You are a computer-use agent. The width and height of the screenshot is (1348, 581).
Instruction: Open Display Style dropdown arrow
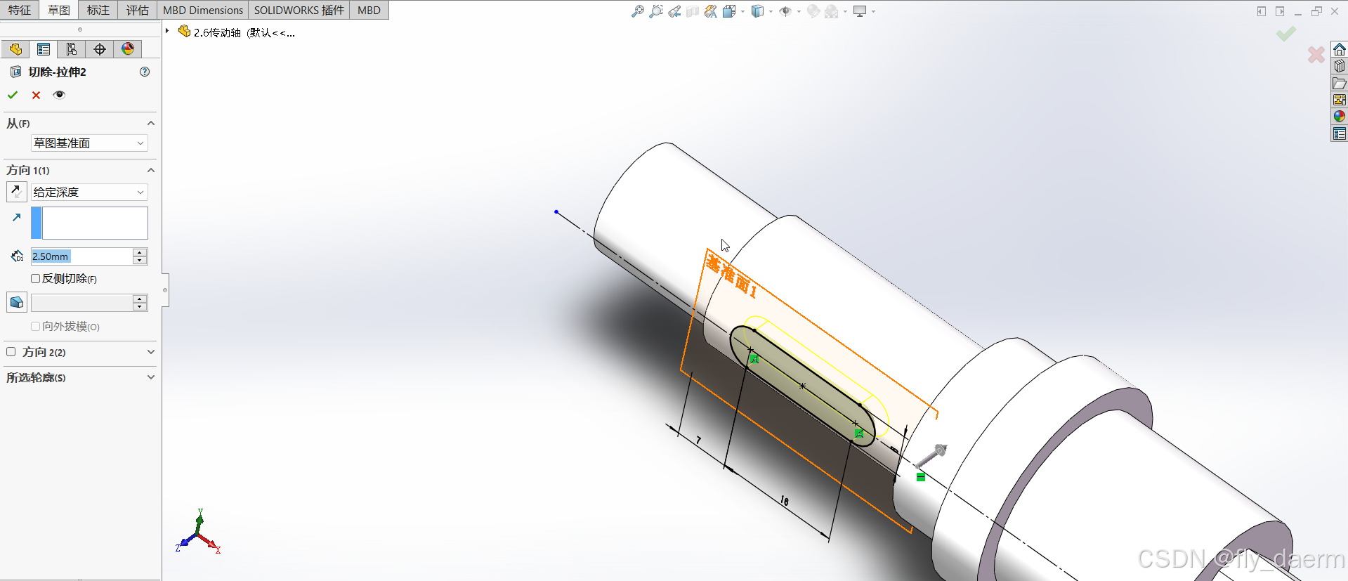click(x=771, y=12)
